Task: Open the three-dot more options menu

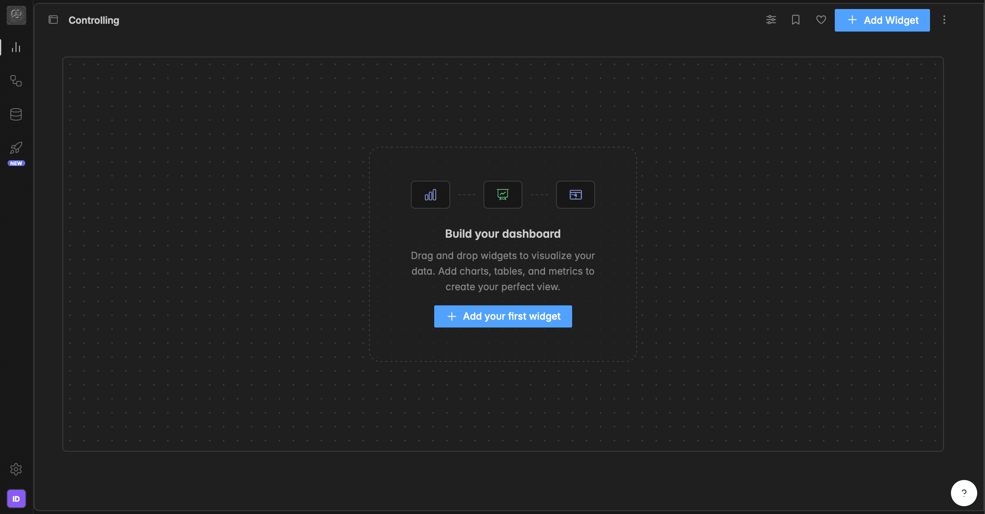Action: pyautogui.click(x=944, y=20)
